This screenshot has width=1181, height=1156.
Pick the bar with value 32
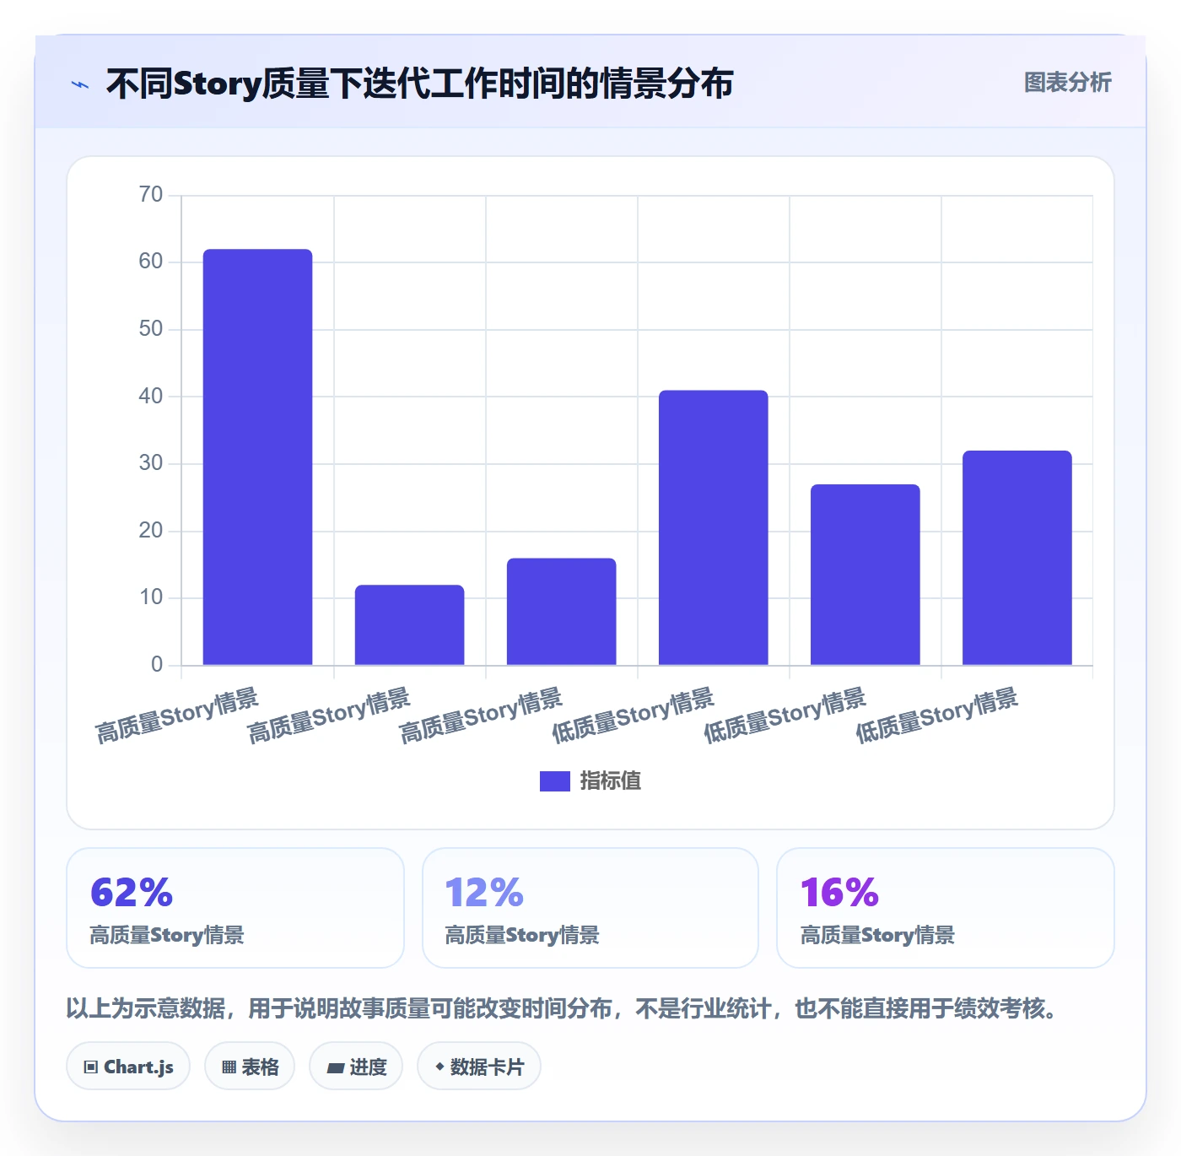tap(1017, 558)
